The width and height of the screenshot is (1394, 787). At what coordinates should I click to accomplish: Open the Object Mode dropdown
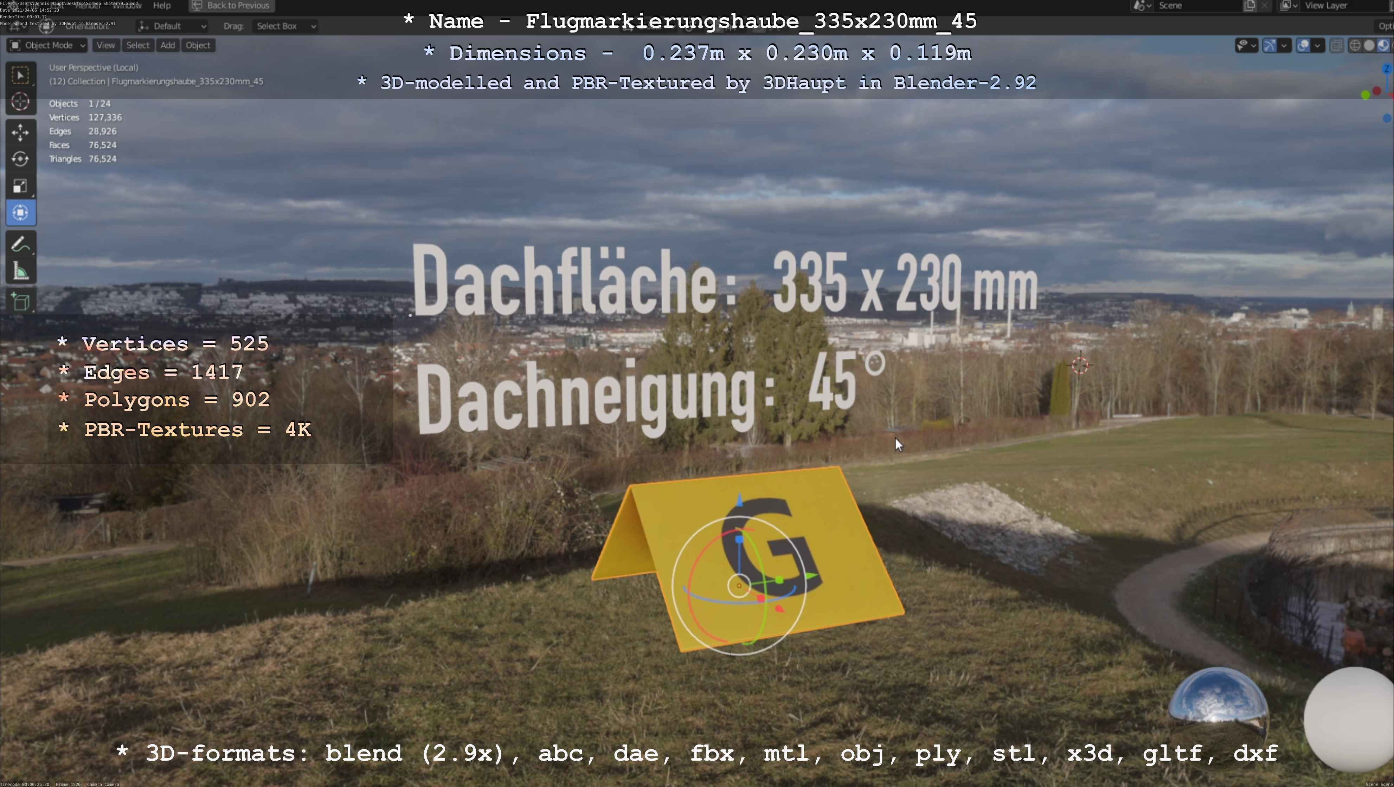click(47, 45)
